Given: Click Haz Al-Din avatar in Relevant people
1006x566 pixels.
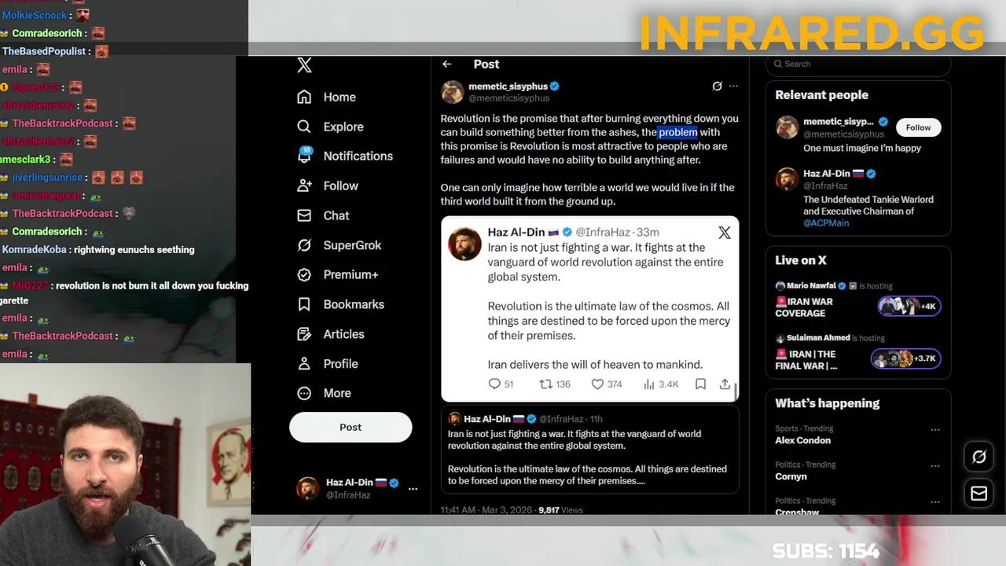Looking at the screenshot, I should coord(787,179).
